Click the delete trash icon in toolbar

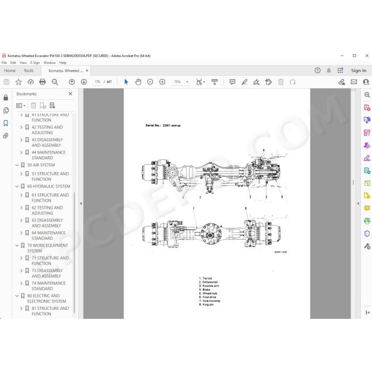pos(281,82)
